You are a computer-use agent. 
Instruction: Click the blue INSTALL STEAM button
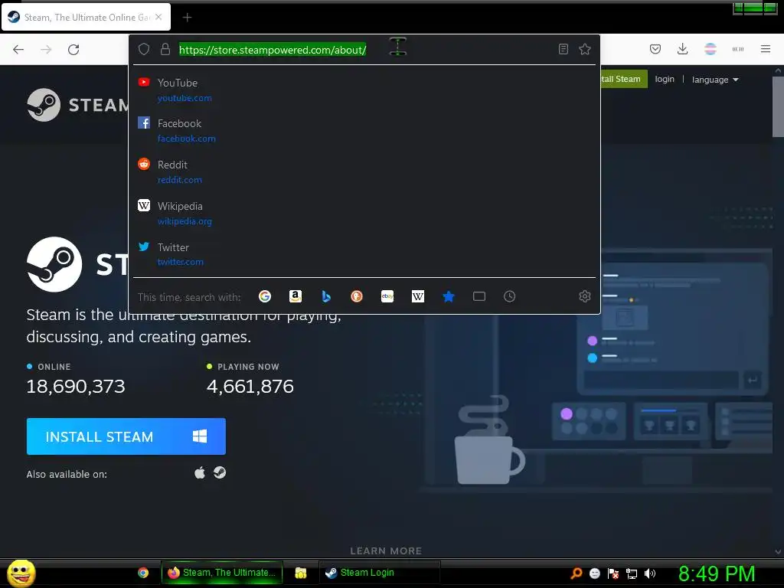(126, 436)
